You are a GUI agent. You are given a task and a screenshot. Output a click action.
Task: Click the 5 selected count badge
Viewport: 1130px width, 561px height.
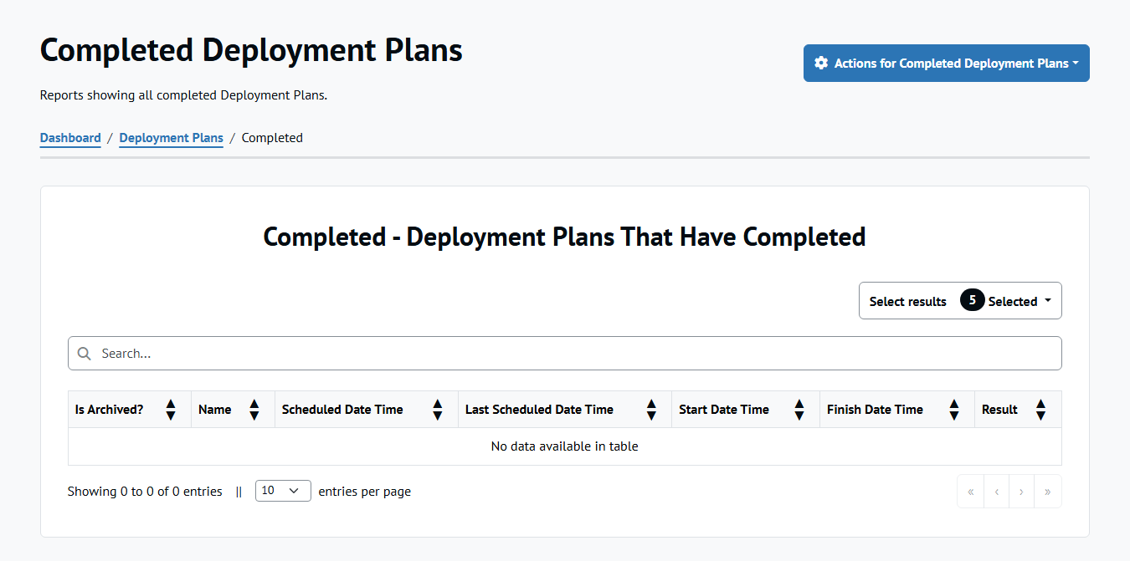point(972,300)
